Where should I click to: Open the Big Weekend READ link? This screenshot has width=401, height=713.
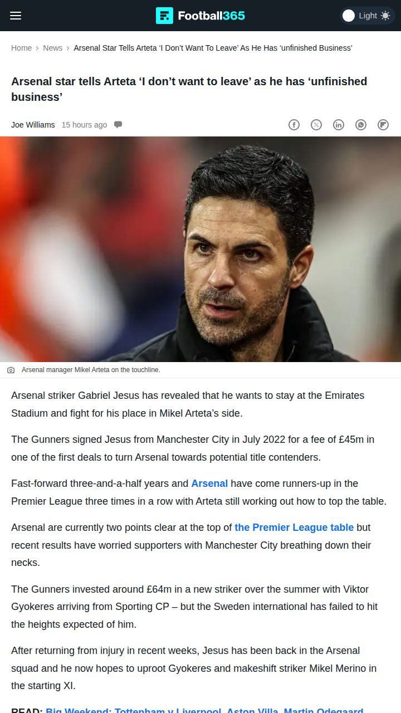pos(204,709)
